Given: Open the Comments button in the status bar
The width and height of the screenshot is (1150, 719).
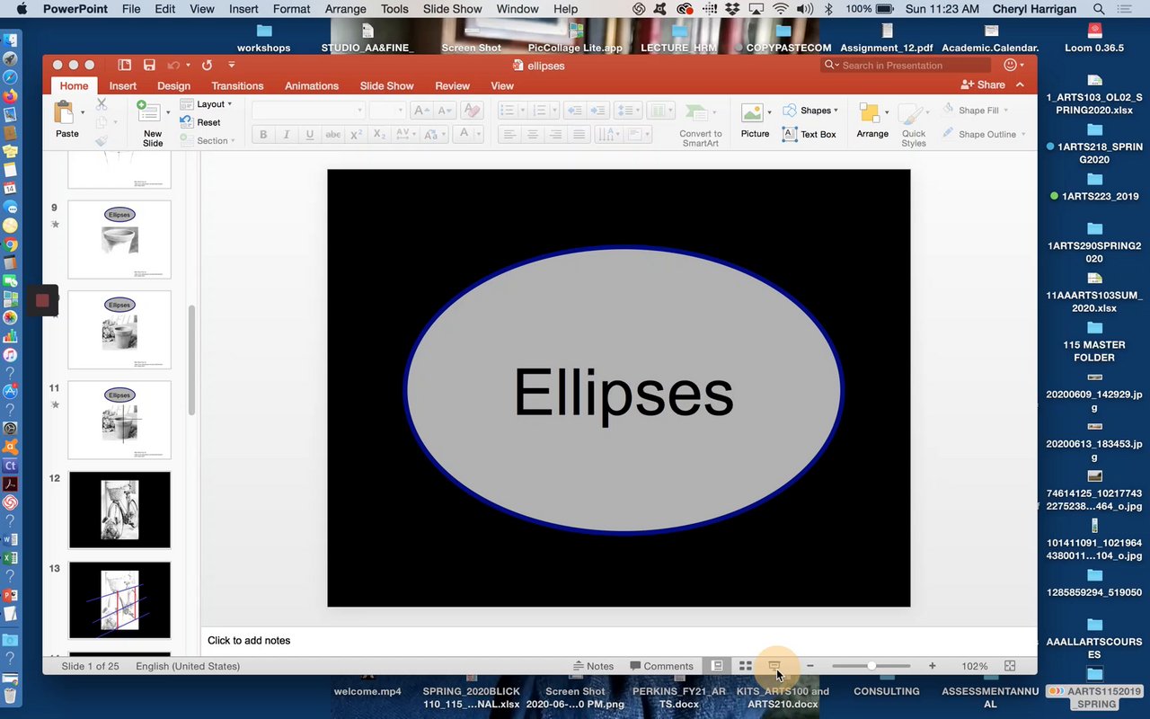Looking at the screenshot, I should tap(662, 666).
